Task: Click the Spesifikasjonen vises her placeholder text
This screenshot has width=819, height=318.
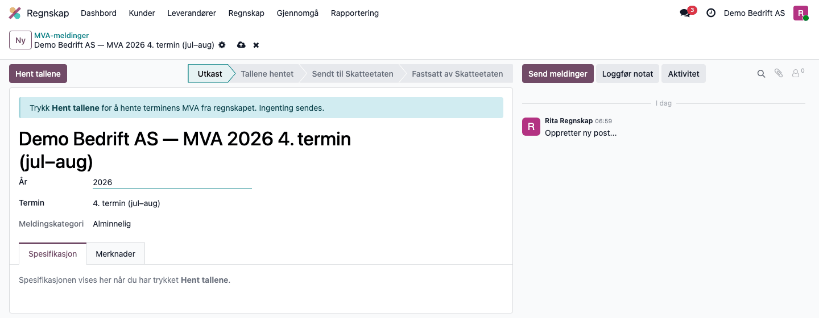Action: pos(125,280)
